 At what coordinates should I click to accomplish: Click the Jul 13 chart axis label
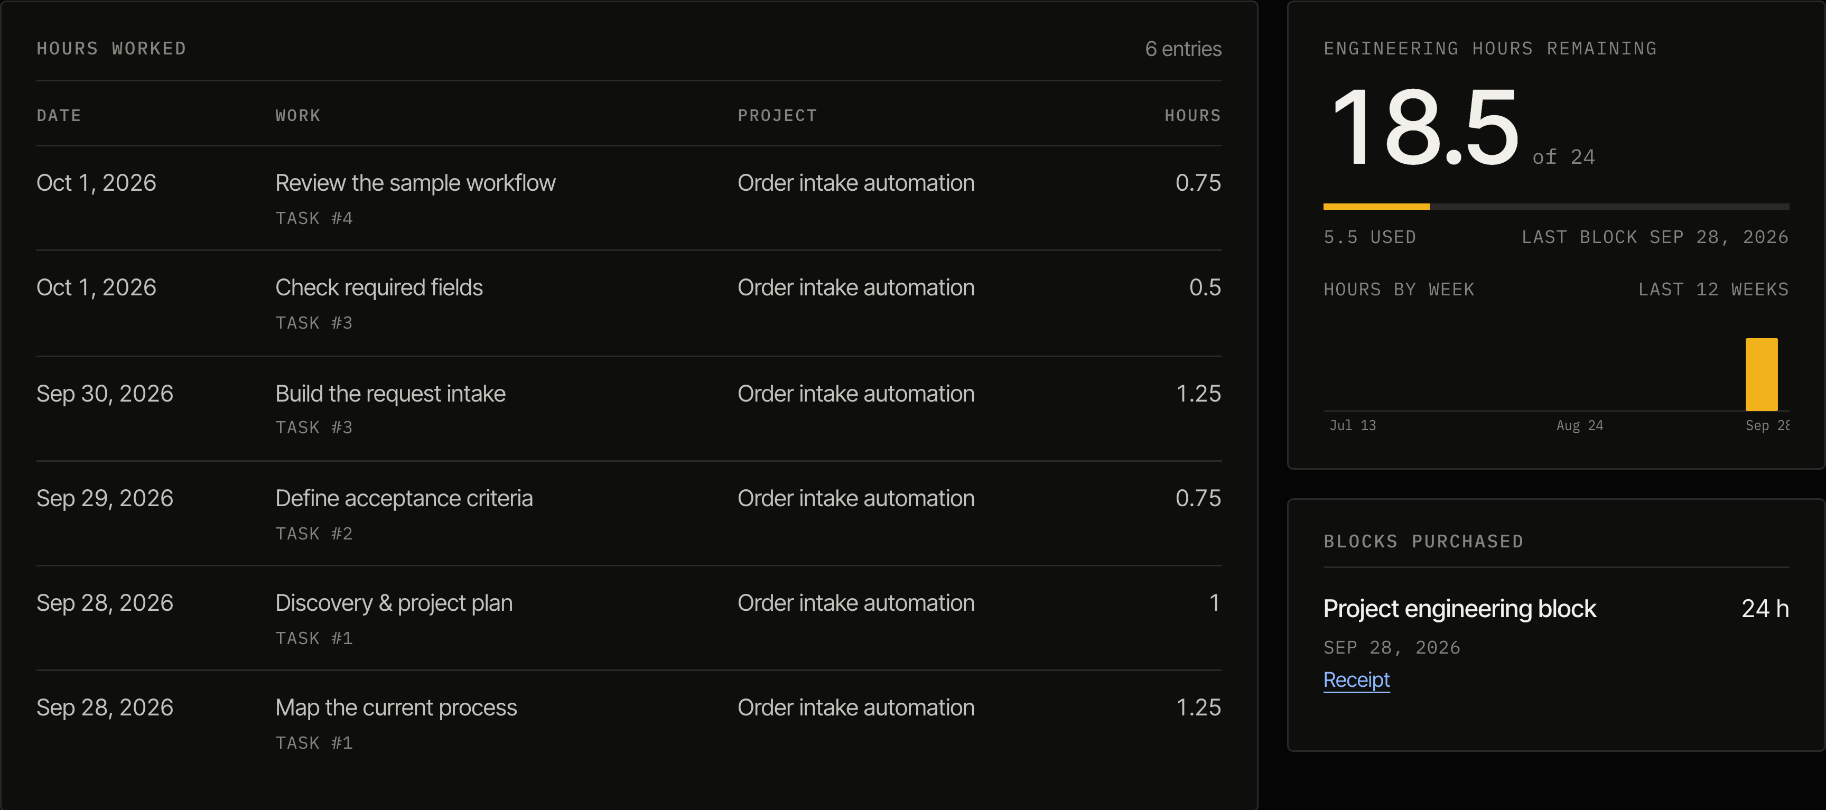1353,425
